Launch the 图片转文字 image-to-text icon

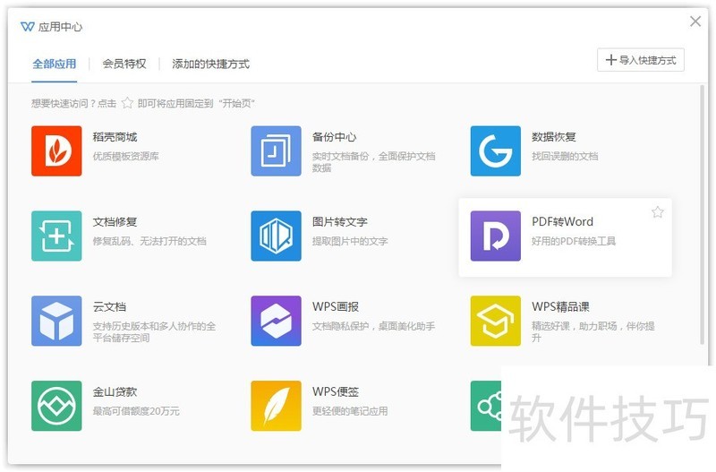[276, 236]
